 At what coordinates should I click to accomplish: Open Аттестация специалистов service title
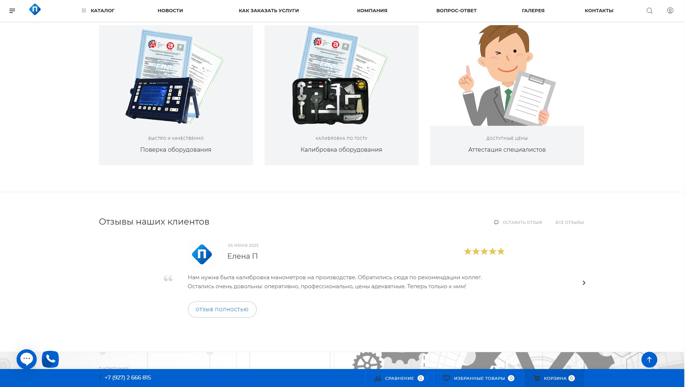point(507,149)
